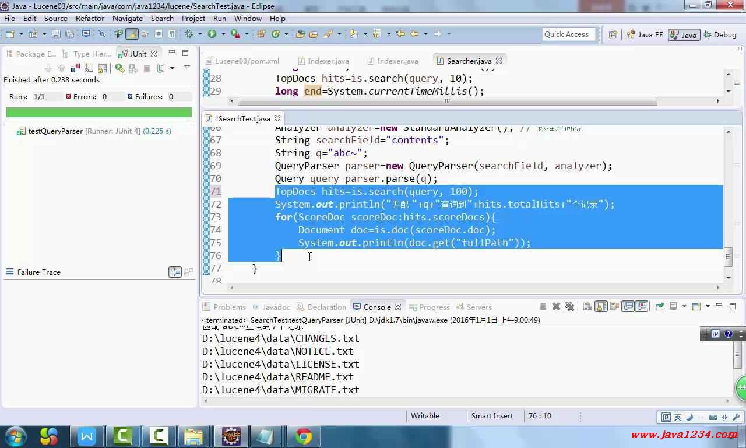Image resolution: width=746 pixels, height=448 pixels.
Task: Switch to the Javadoc tab
Action: [270, 307]
